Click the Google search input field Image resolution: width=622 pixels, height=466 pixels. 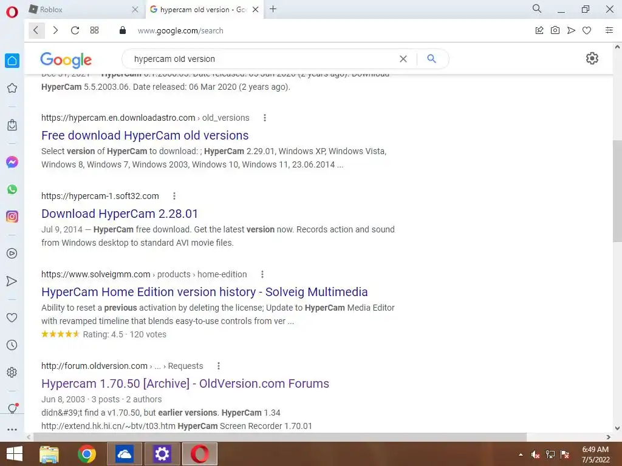[x=262, y=59]
